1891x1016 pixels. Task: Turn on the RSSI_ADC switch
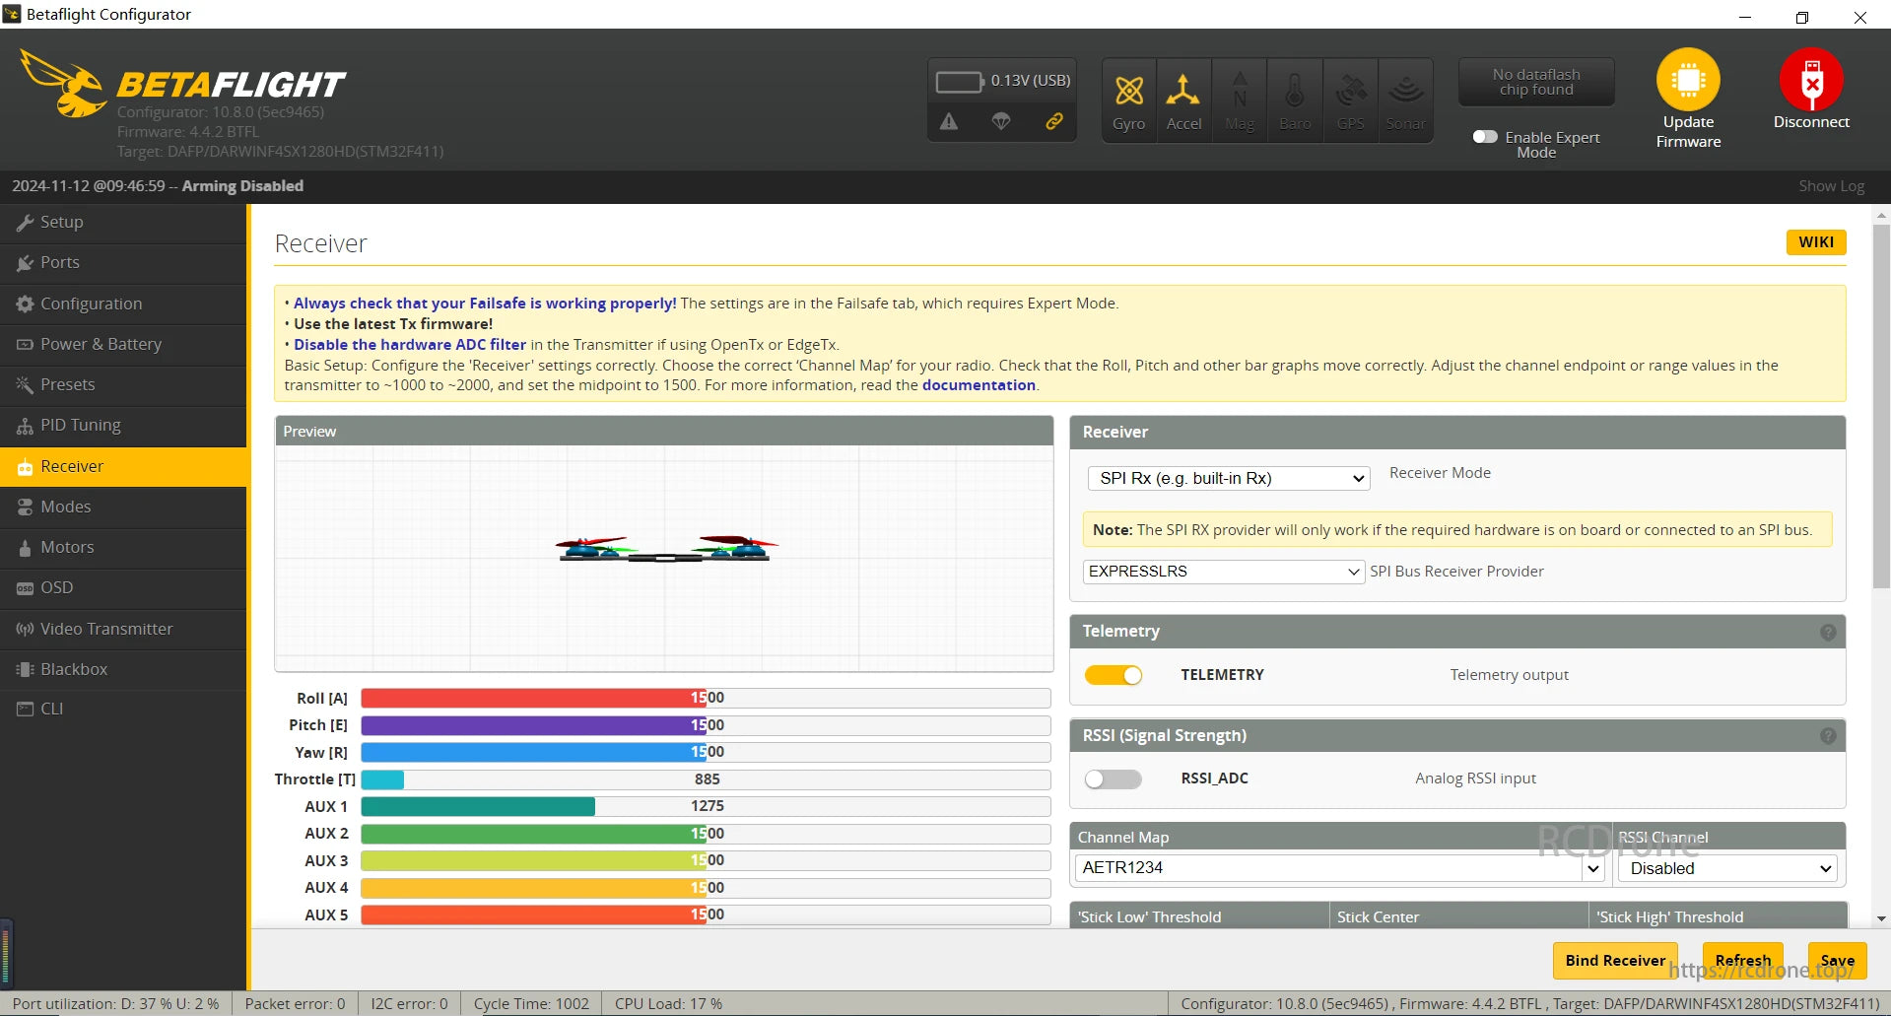(x=1113, y=779)
